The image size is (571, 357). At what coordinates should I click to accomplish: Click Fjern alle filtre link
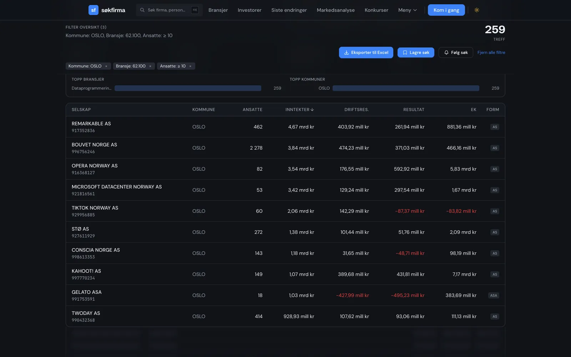[491, 52]
